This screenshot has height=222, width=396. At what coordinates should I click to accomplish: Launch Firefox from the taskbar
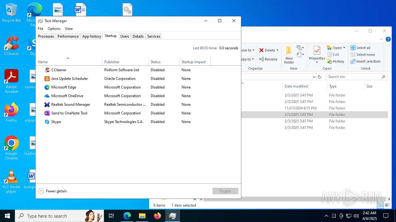(157, 216)
